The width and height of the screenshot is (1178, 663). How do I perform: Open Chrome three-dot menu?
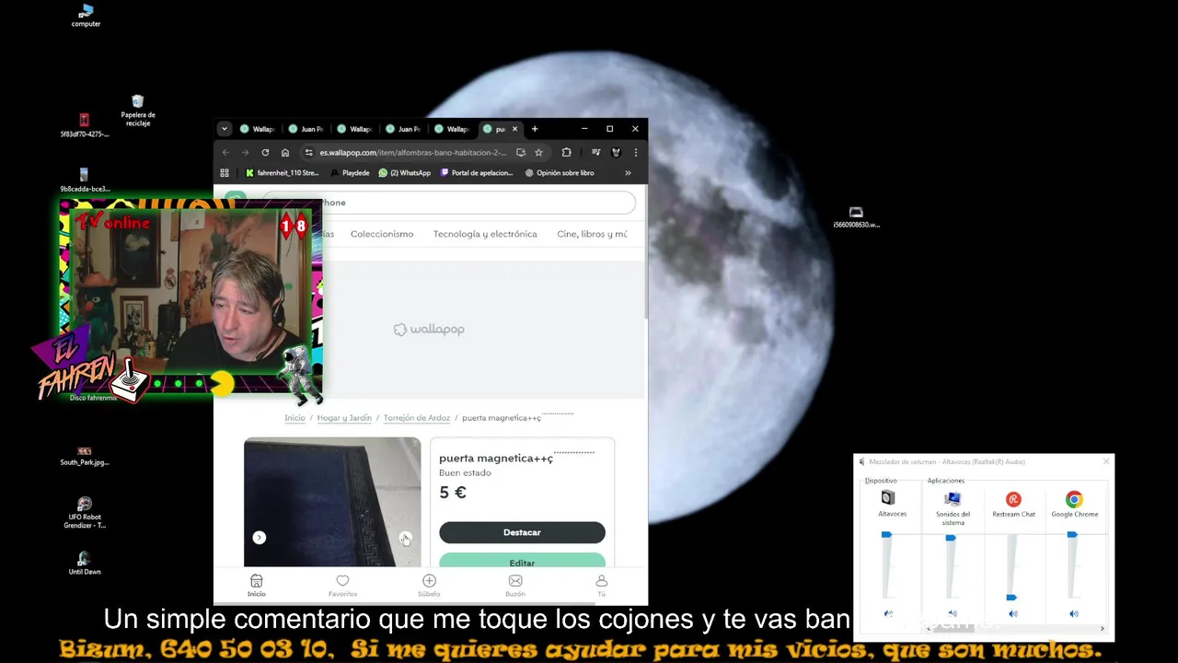pos(635,153)
